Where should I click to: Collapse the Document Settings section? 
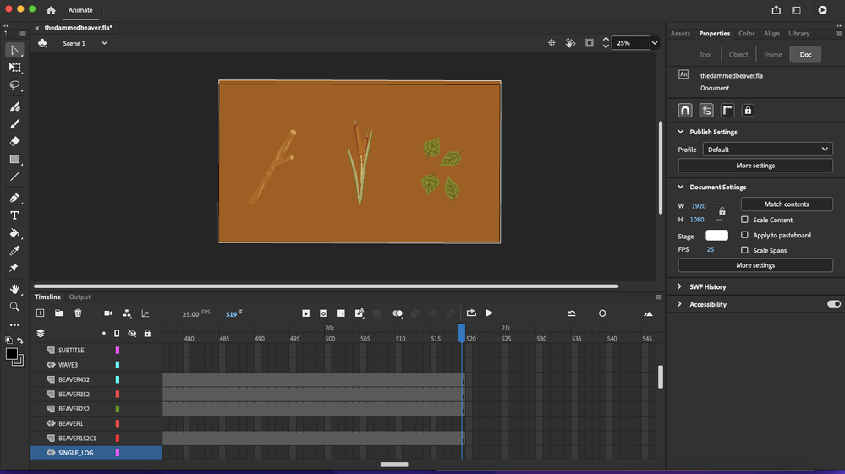680,187
